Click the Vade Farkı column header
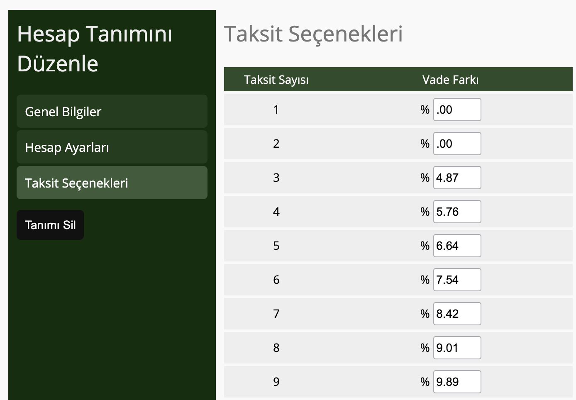576x400 pixels. [450, 80]
